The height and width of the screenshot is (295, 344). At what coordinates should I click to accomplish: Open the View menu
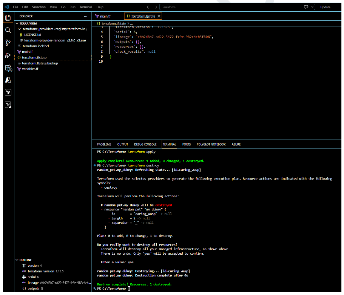53,7
